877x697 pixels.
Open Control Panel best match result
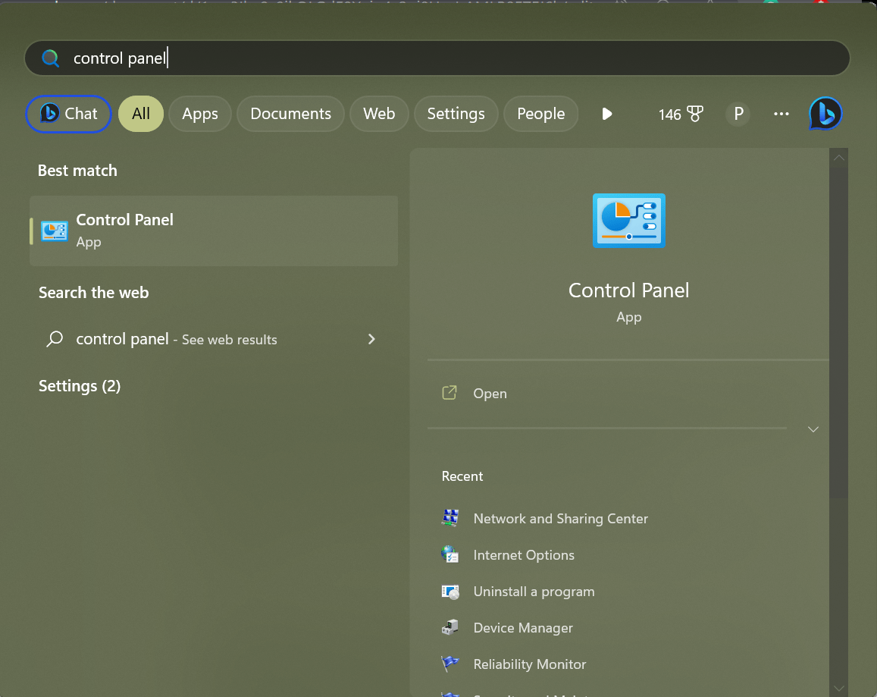click(x=214, y=231)
